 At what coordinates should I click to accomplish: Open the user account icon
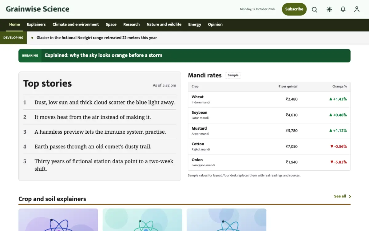click(357, 10)
